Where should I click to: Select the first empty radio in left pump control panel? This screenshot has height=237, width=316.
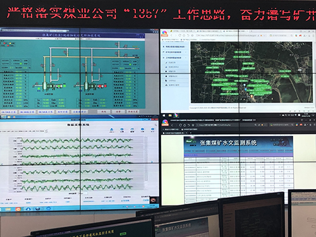click(10, 61)
